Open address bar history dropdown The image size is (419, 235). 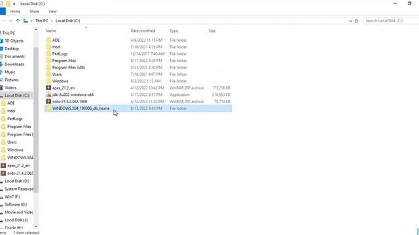351,21
